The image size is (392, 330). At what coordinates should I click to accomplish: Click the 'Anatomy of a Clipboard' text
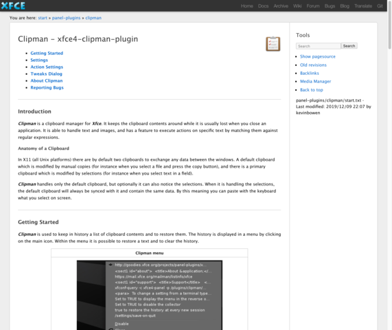tap(43, 148)
